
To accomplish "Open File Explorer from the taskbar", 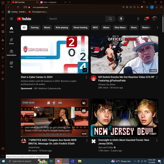I will point(80,161).
